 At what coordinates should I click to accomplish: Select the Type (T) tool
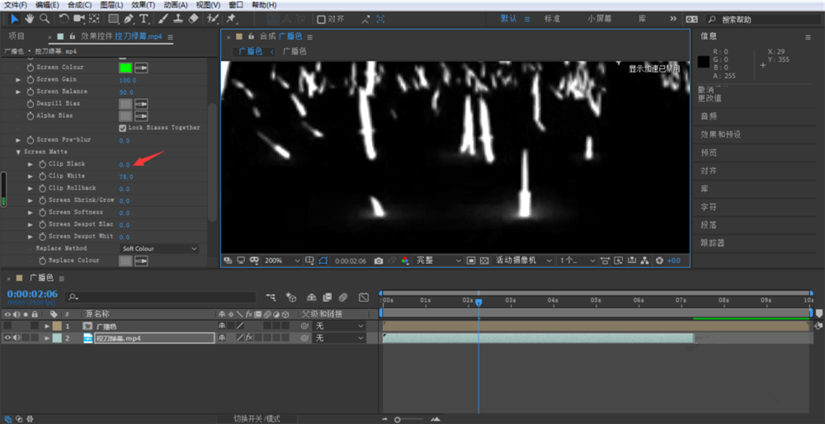coord(144,18)
